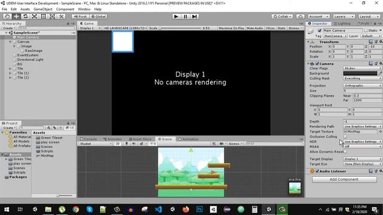Open Calculator on taskbar
383x215 pixels.
(254, 209)
